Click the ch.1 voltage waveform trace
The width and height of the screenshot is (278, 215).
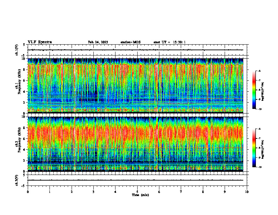tap(135, 50)
